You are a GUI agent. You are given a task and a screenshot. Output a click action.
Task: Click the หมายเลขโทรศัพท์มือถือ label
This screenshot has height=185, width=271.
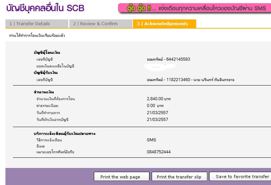pyautogui.click(x=55, y=152)
